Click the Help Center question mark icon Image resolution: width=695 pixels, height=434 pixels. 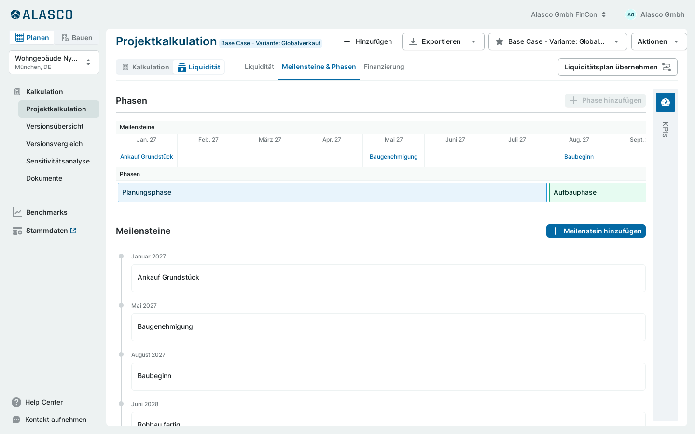(x=16, y=402)
